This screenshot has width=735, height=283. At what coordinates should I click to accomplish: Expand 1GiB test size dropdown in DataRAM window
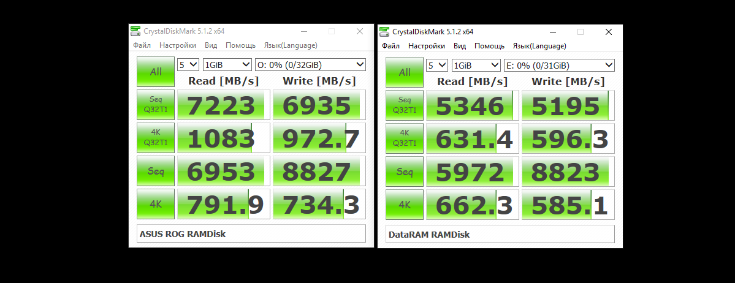[476, 65]
